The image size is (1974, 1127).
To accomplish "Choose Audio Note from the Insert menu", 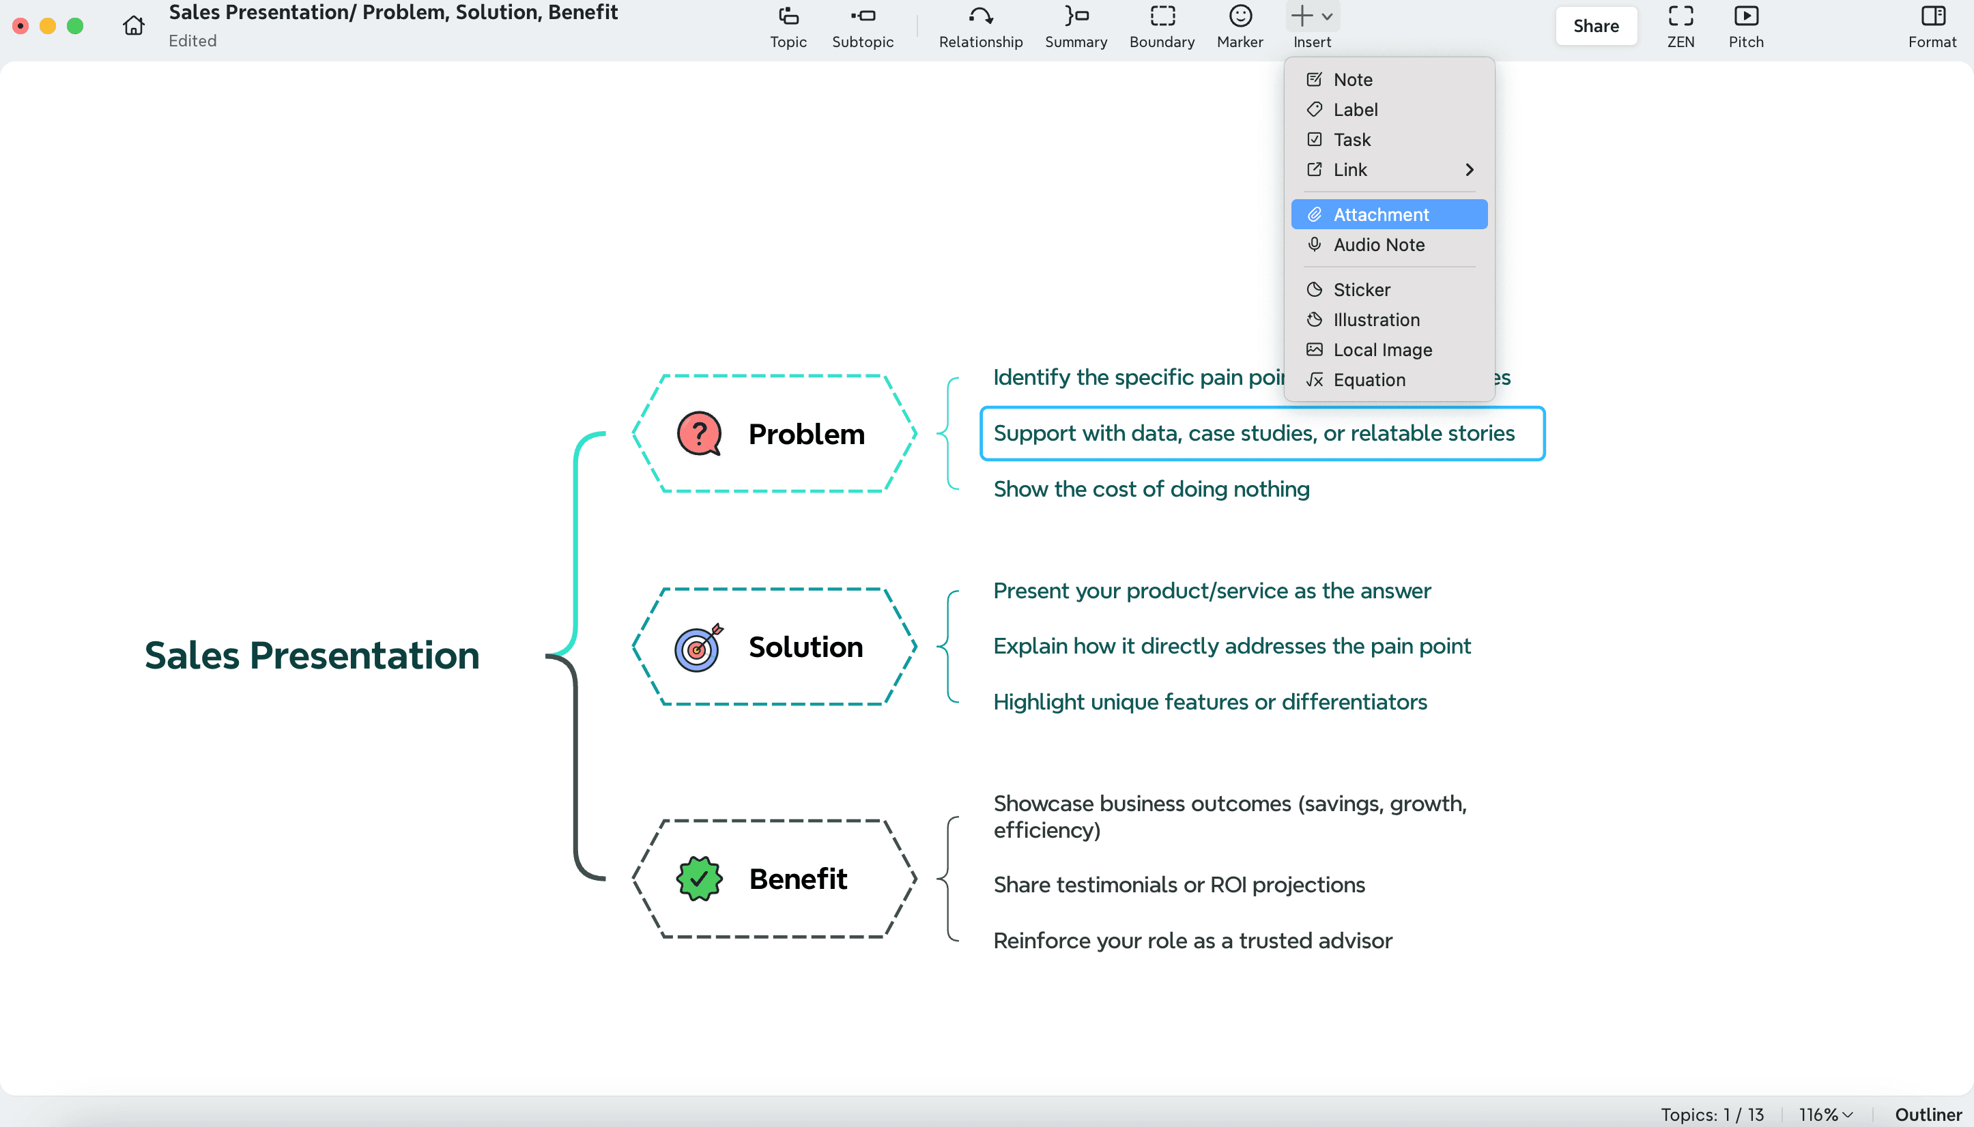I will tap(1388, 245).
